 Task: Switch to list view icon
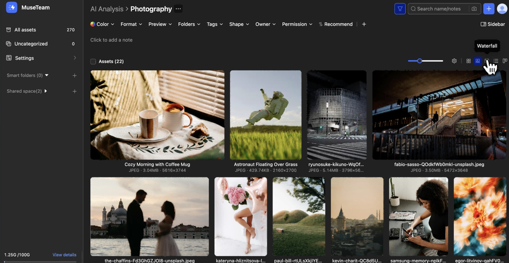coord(496,61)
